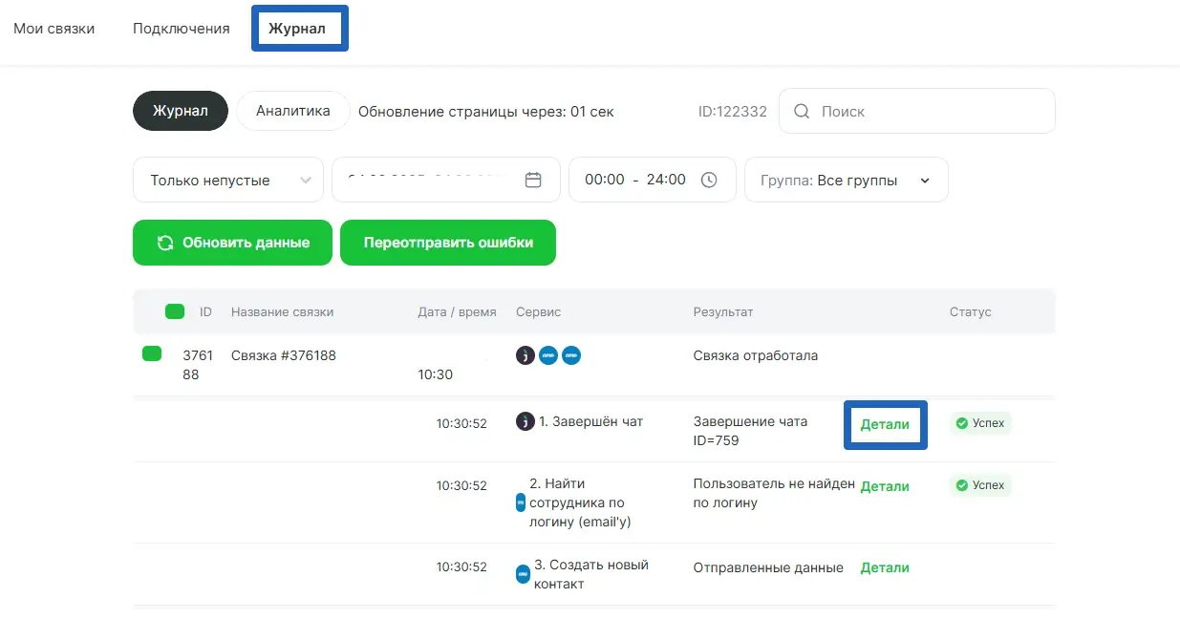Toggle the select-all checkbox in table header

pyautogui.click(x=175, y=311)
